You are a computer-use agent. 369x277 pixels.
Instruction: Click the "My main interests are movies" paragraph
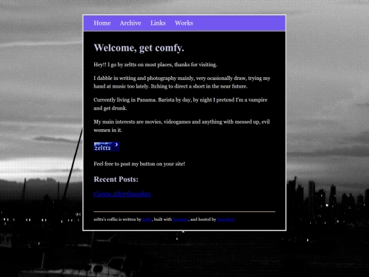point(182,126)
